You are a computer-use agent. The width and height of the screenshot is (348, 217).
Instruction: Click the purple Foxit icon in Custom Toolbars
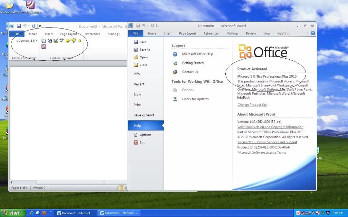tap(44, 46)
